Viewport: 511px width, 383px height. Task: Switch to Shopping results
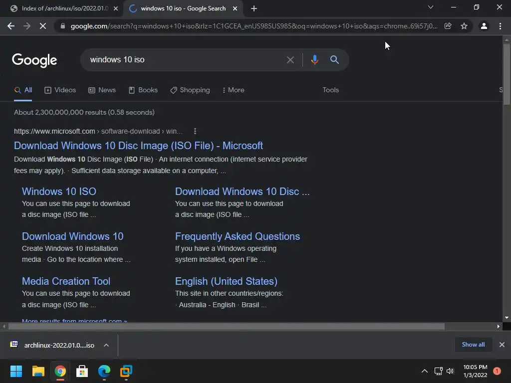pos(190,90)
